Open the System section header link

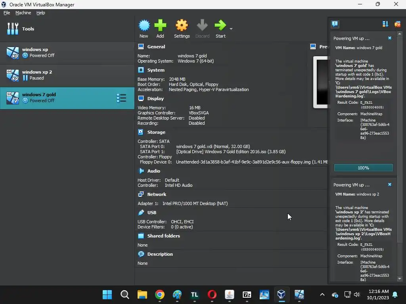[156, 70]
